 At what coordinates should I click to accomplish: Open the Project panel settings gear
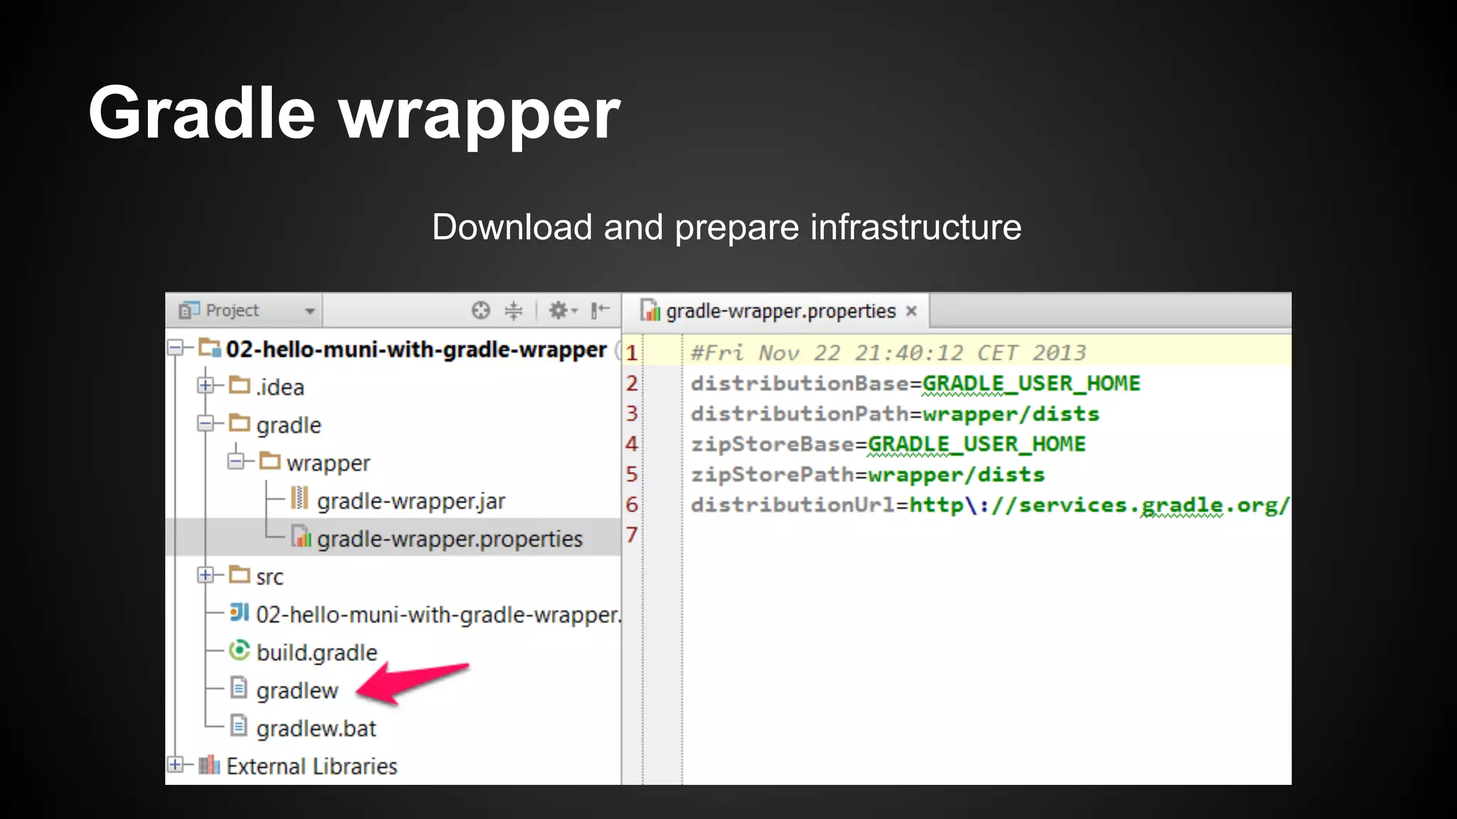pos(562,311)
